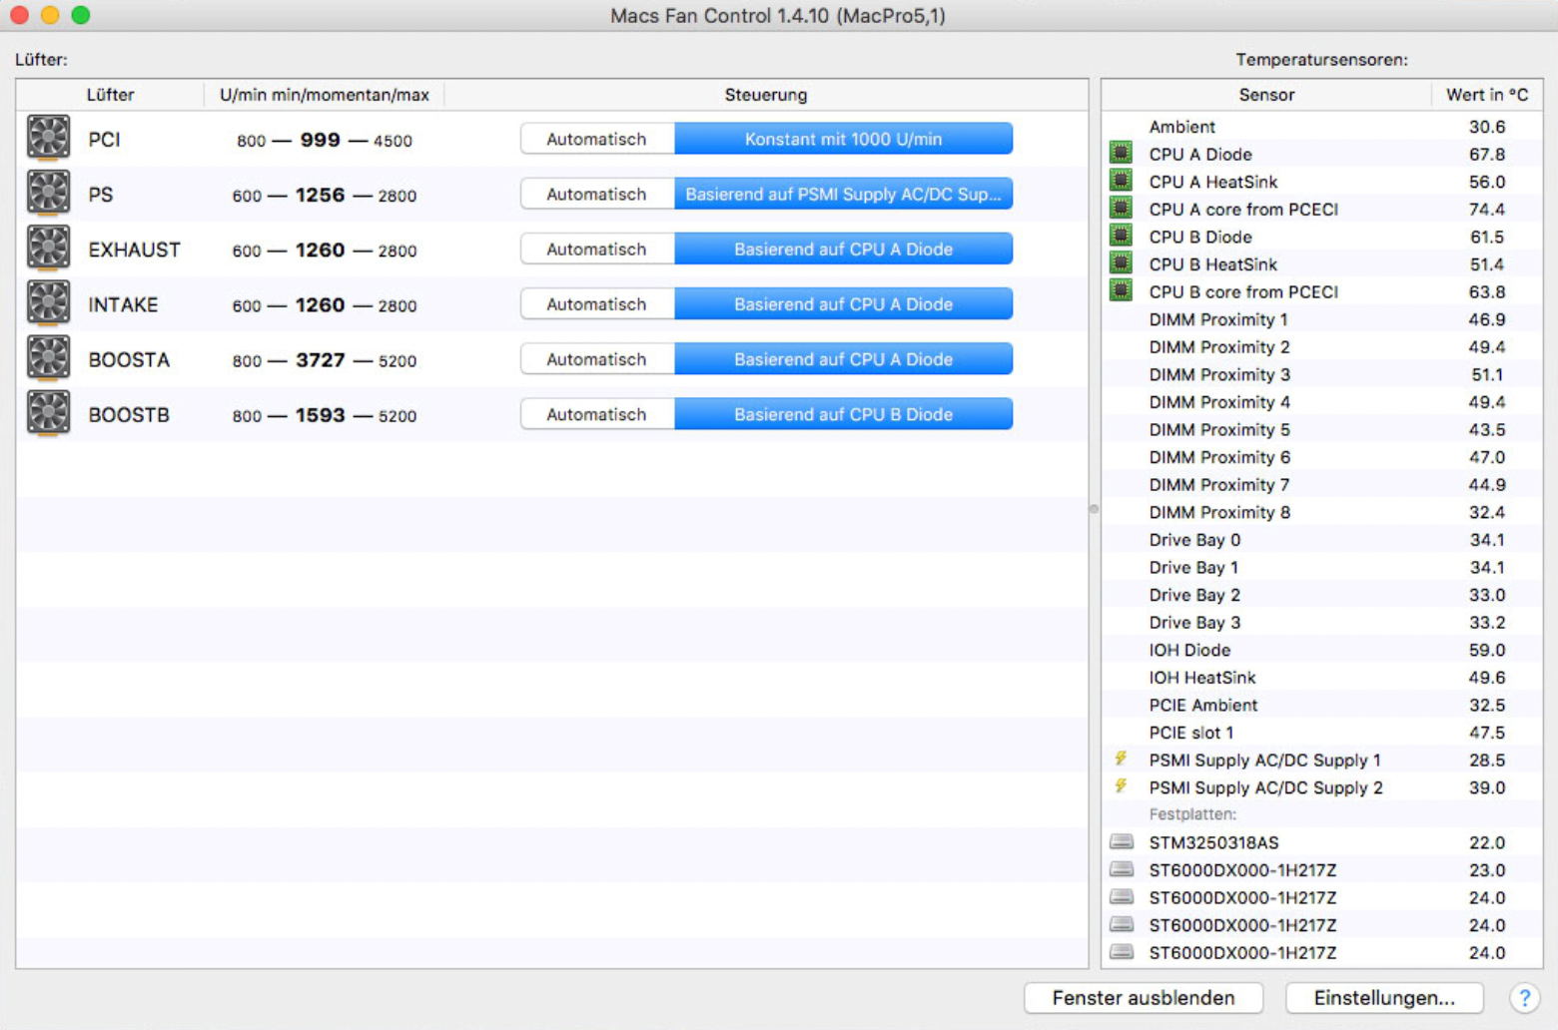Select the DIMM Proximity 8 row
This screenshot has height=1030, width=1558.
pyautogui.click(x=1322, y=511)
